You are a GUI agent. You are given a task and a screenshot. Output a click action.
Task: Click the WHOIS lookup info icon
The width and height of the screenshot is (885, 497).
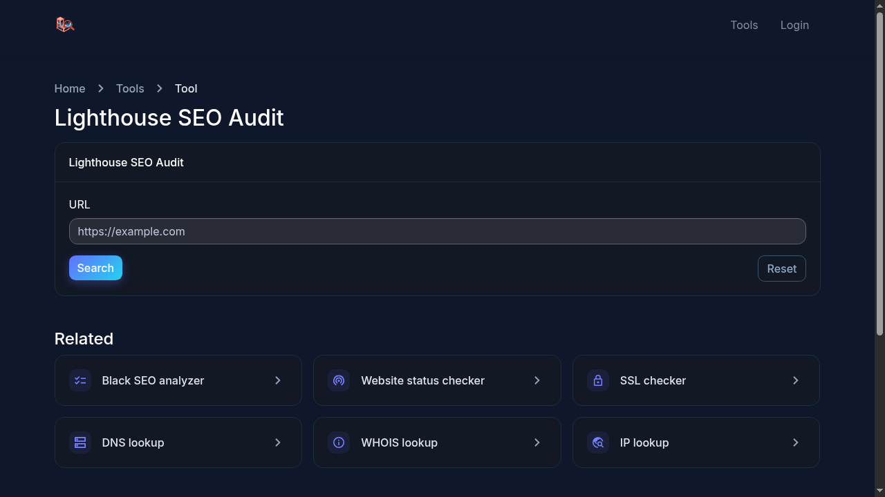point(339,442)
